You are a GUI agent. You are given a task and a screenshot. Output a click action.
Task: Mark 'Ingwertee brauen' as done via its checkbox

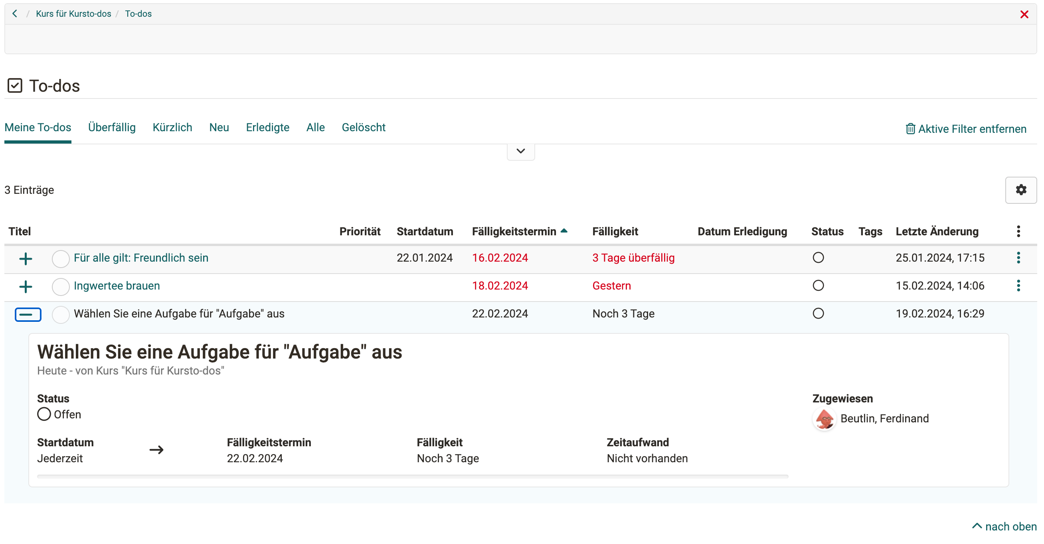pos(60,286)
